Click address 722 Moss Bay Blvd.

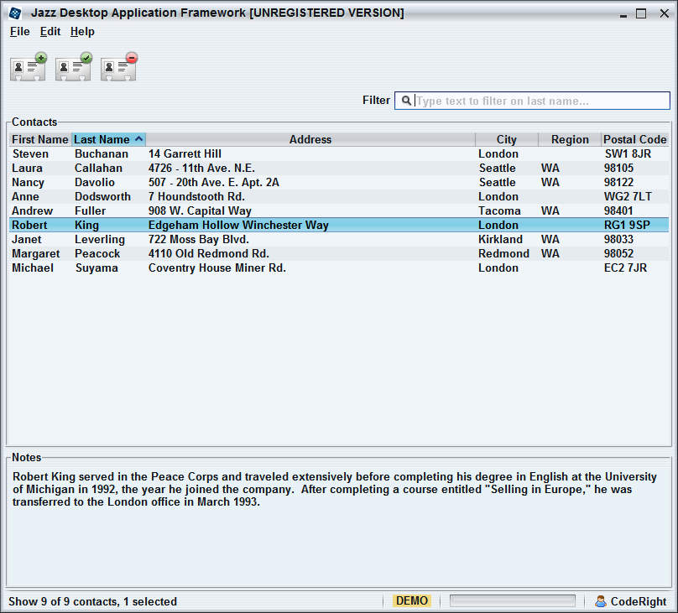click(199, 239)
